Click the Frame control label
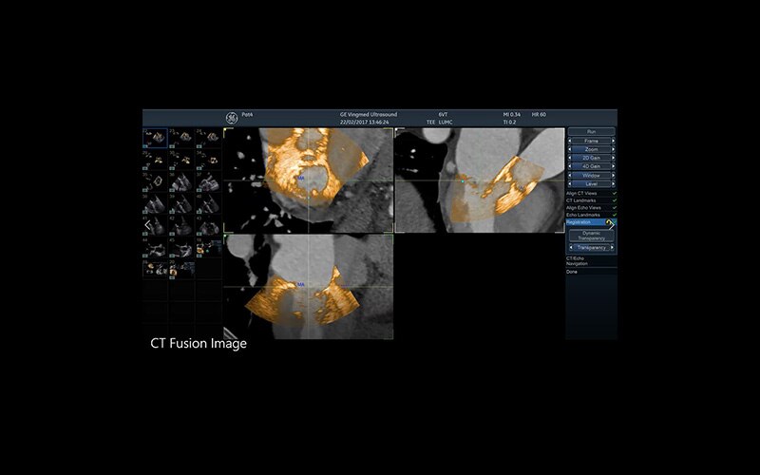The width and height of the screenshot is (760, 475). point(591,141)
